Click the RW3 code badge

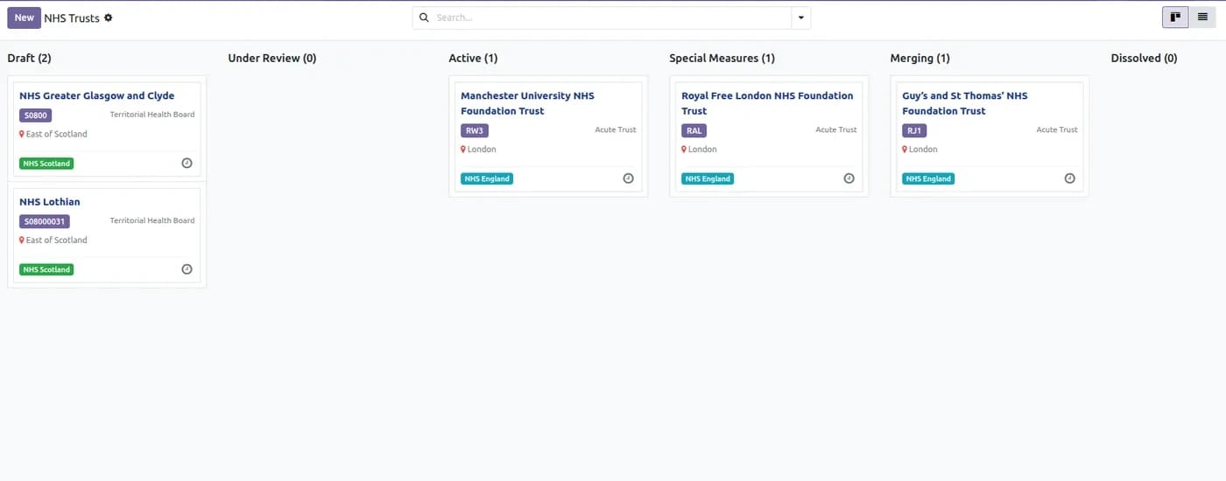pos(474,130)
